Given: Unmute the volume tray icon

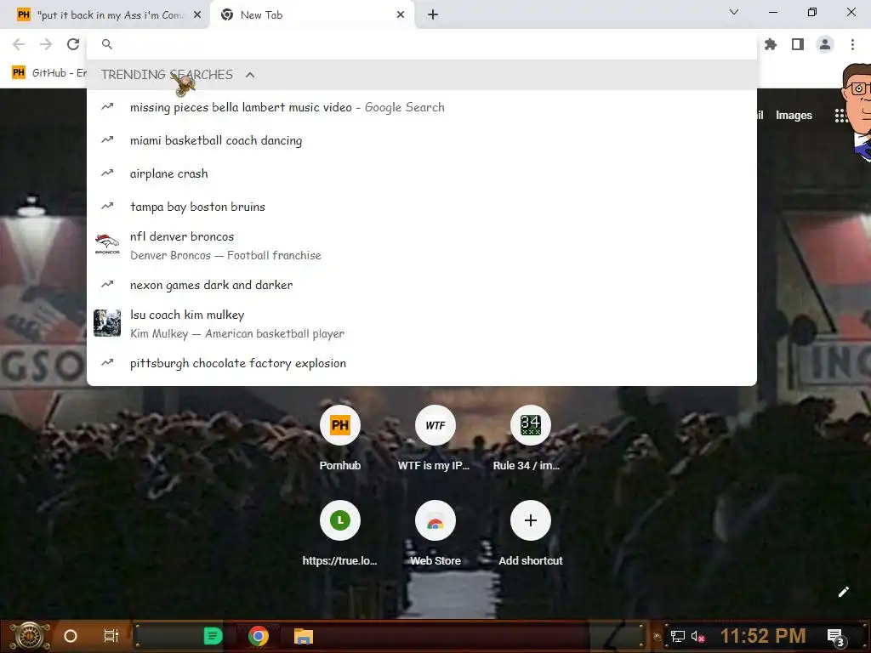Looking at the screenshot, I should point(698,637).
